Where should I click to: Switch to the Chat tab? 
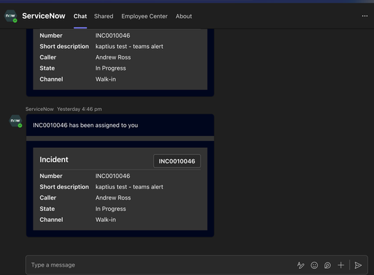[80, 16]
